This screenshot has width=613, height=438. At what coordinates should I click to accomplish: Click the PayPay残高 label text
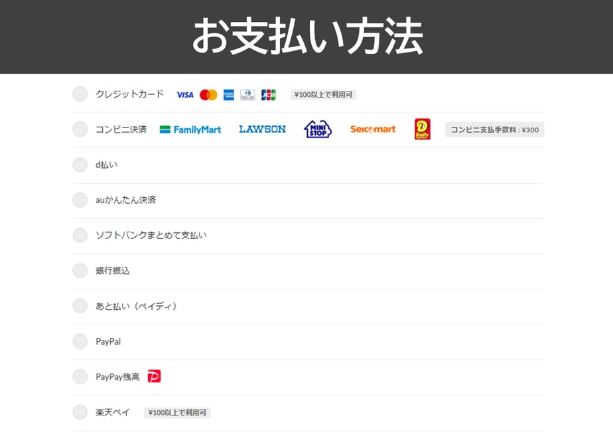pos(117,377)
